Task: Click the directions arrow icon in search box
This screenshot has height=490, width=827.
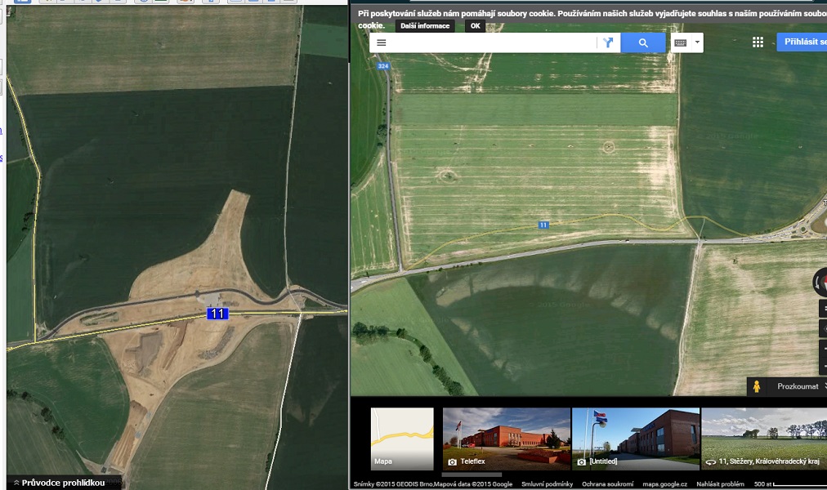Action: point(608,42)
